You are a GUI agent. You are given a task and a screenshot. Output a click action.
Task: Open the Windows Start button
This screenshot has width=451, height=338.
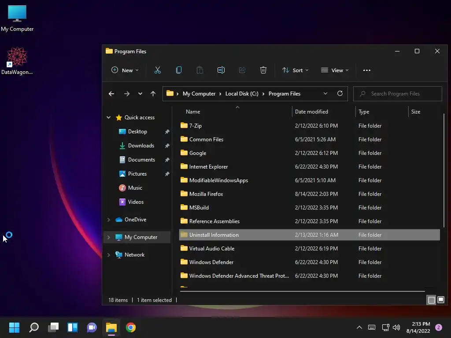point(14,327)
